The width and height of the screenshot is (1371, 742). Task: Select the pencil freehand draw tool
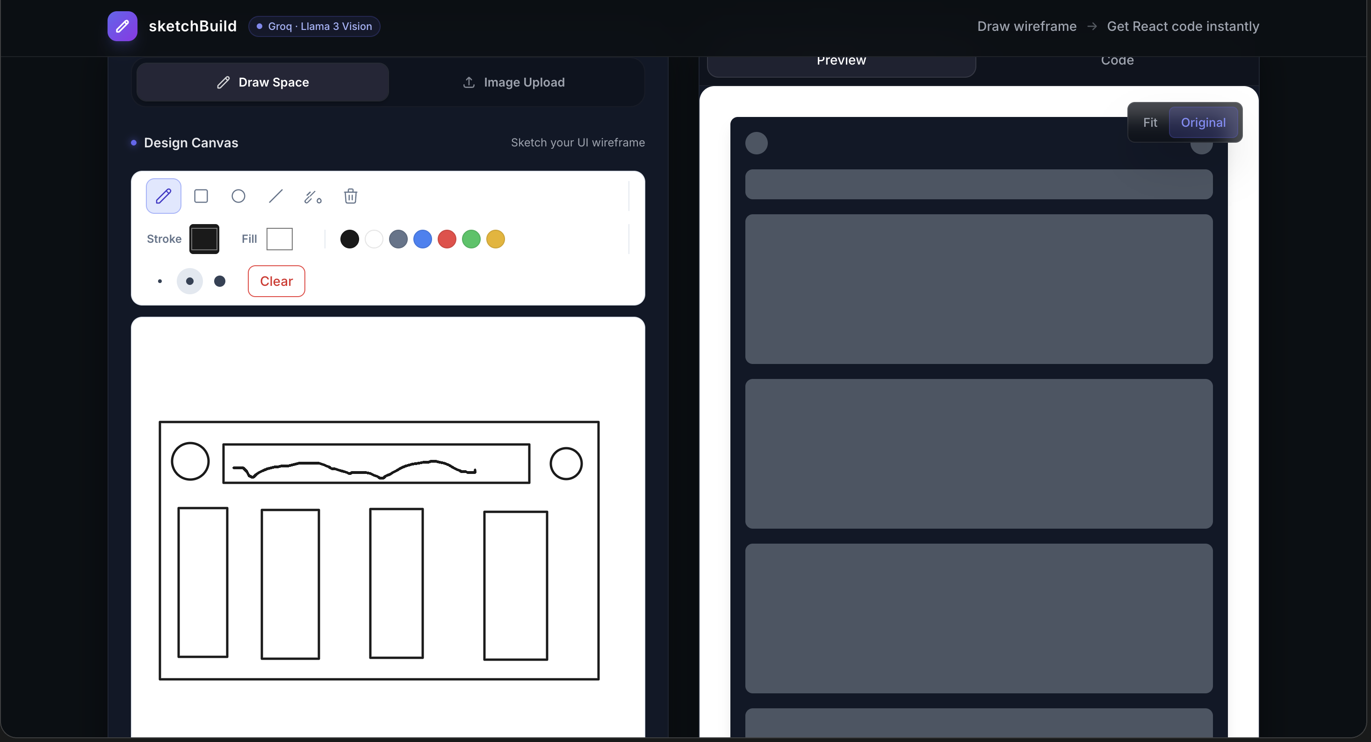(163, 196)
